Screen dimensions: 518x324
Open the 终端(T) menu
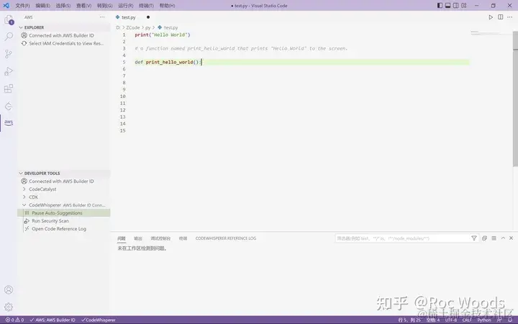click(146, 6)
